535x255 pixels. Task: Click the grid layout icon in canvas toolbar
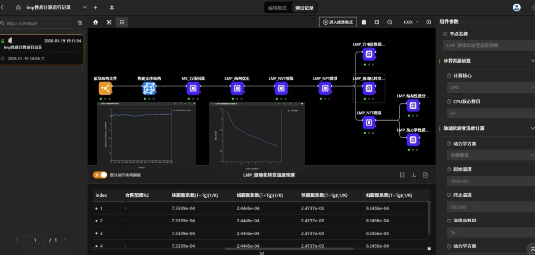[x=122, y=22]
